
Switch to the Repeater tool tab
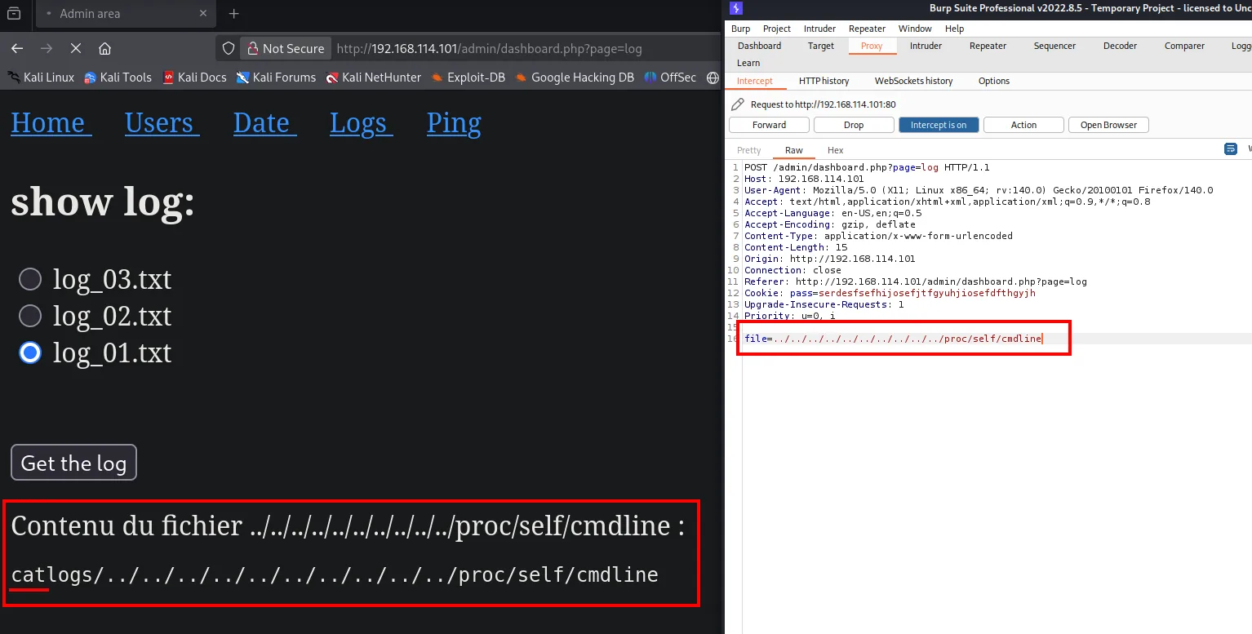[988, 46]
